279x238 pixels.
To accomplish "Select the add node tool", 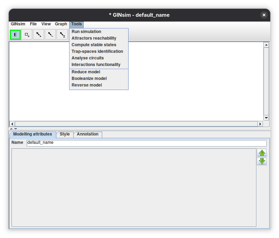I will [27, 34].
